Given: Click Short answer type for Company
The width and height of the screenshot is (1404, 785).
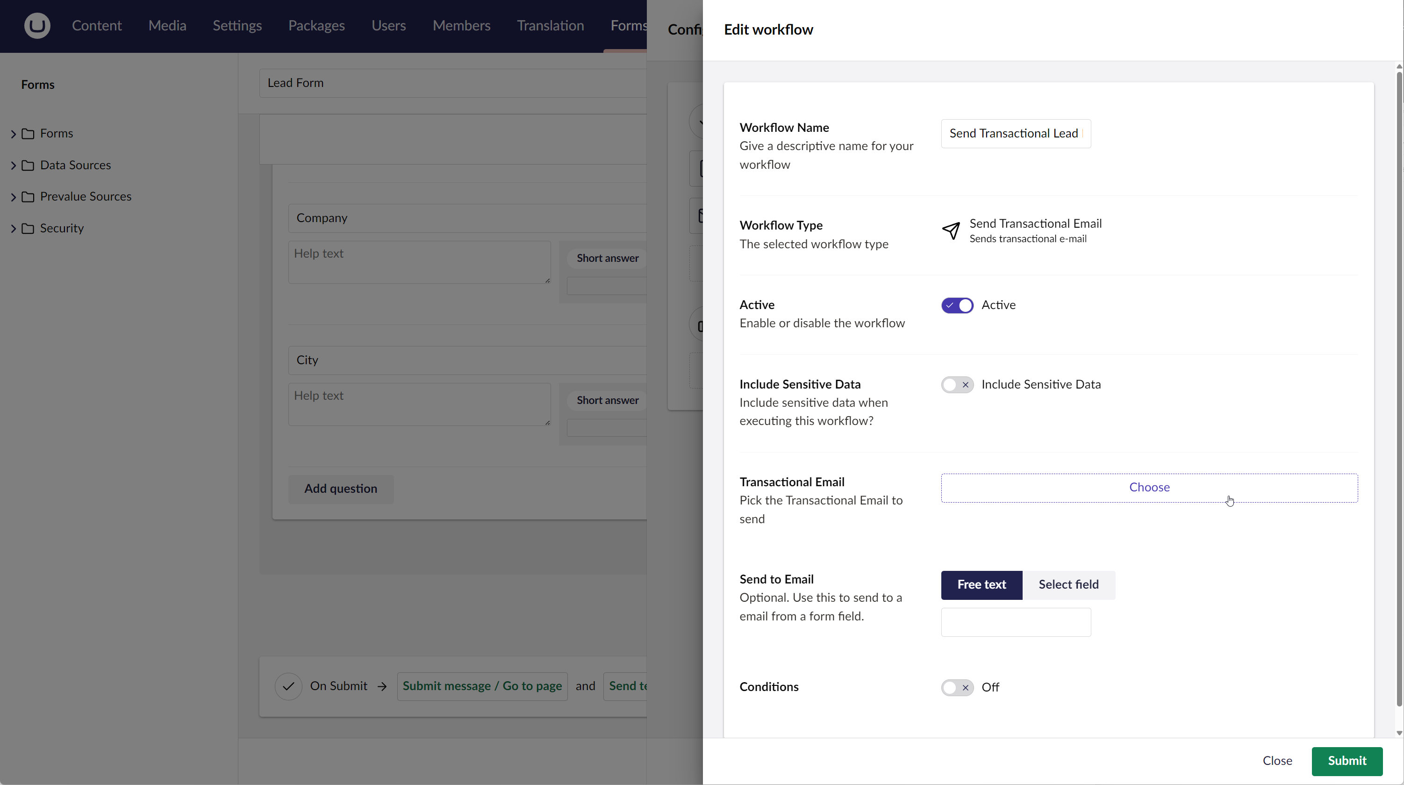Looking at the screenshot, I should click(x=607, y=259).
